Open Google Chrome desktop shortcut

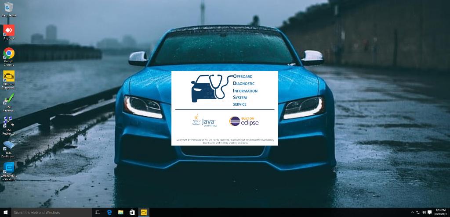(x=9, y=57)
